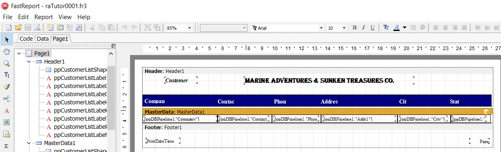Viewport: 501px width, 152px height.
Task: Open the Report menu
Action: coord(44,17)
